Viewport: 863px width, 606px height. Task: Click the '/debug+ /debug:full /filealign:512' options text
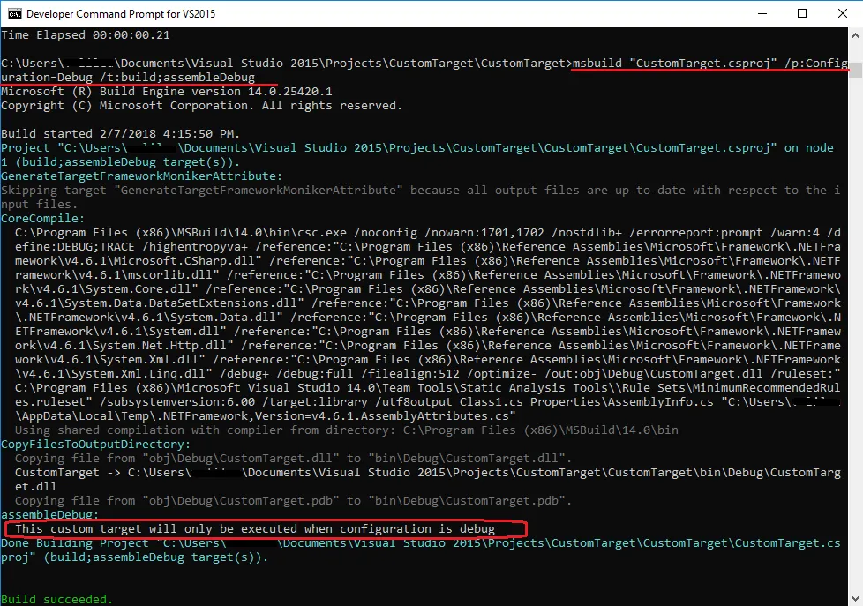[x=340, y=374]
